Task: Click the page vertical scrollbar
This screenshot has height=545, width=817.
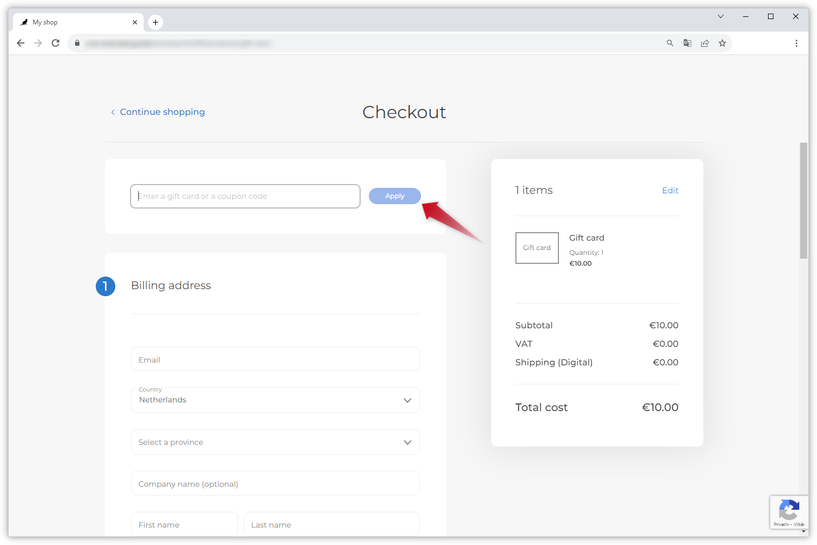Action: pos(803,200)
